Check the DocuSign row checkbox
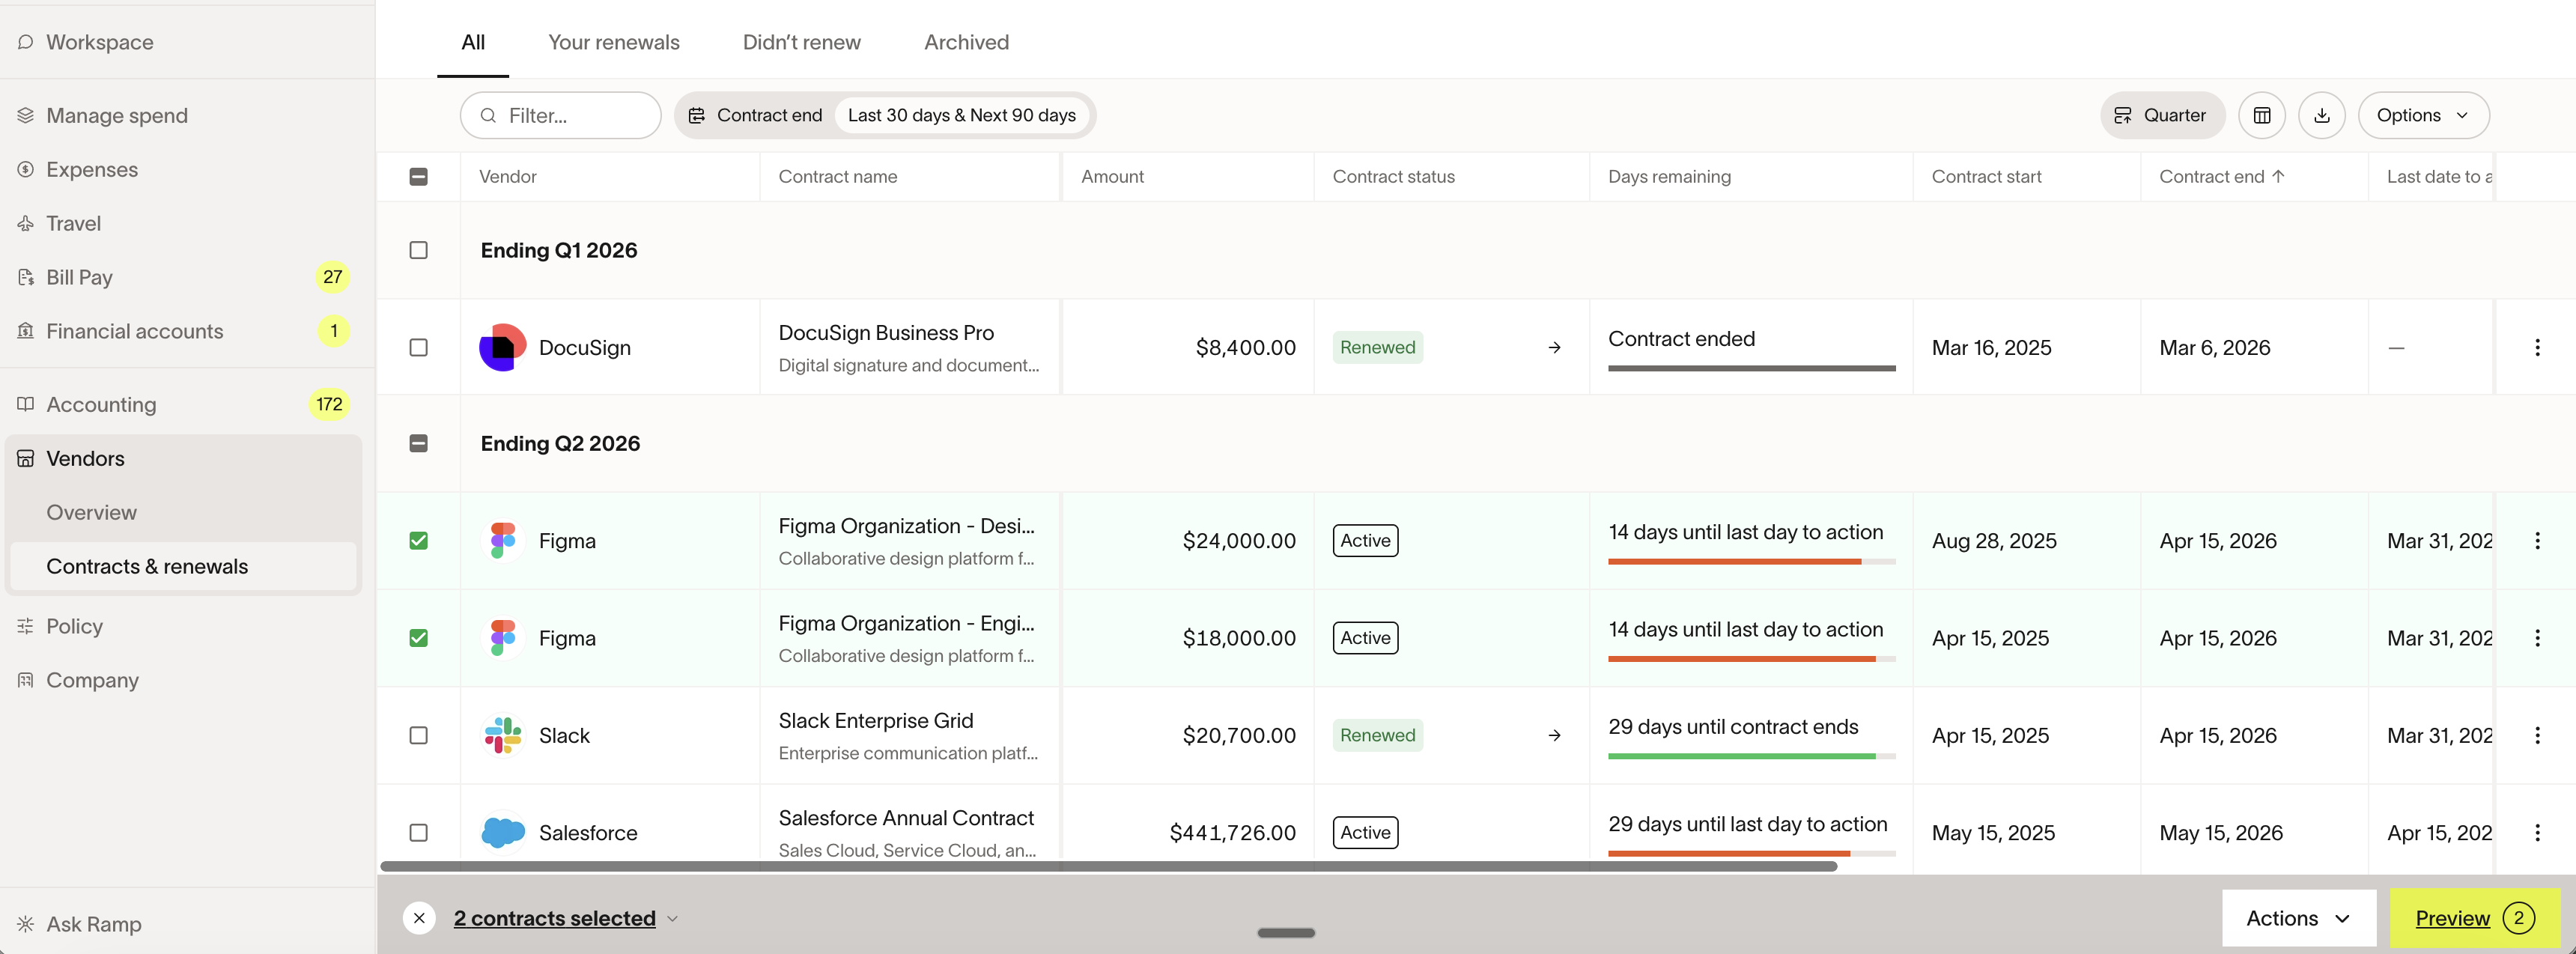The height and width of the screenshot is (954, 2576). tap(419, 348)
